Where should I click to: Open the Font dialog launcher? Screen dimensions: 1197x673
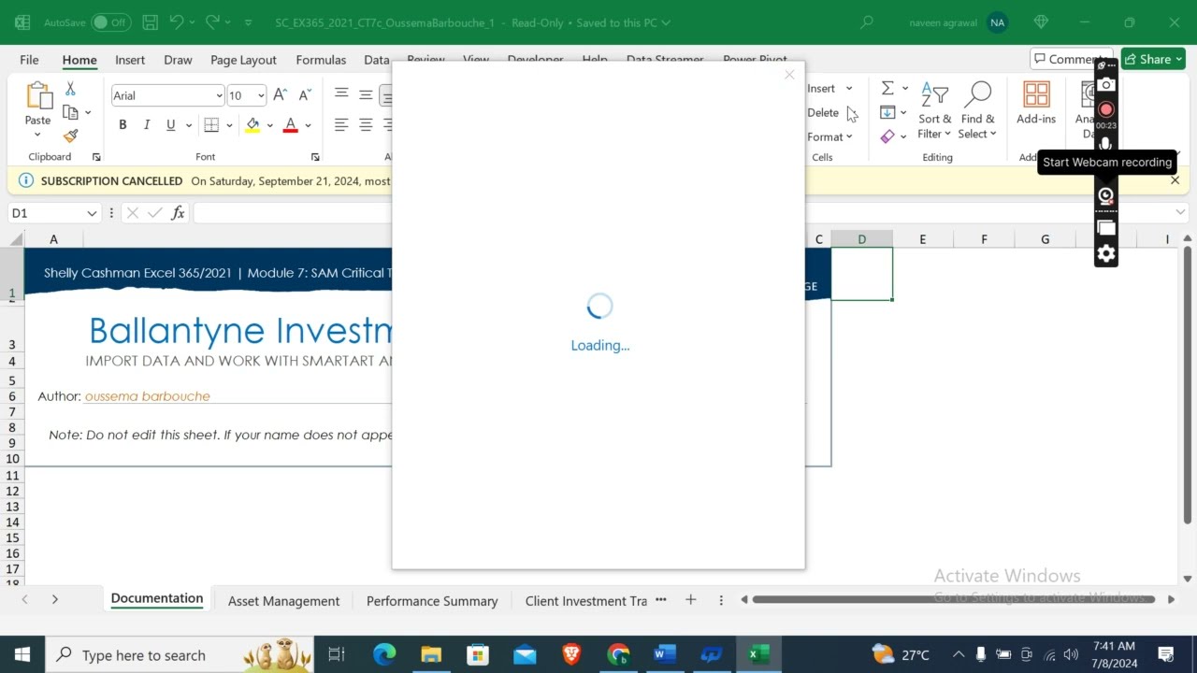coord(315,157)
